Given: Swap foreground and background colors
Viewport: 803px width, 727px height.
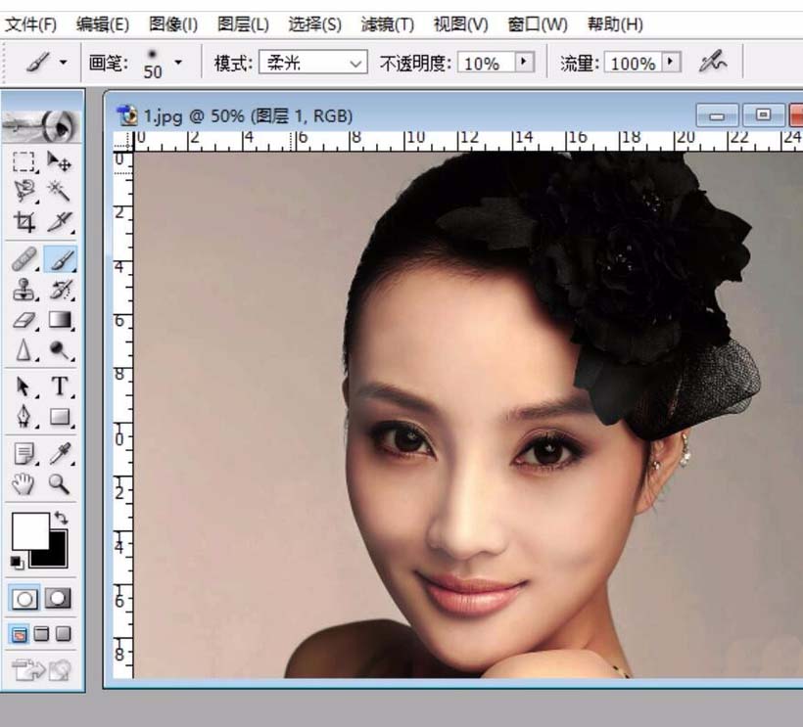Looking at the screenshot, I should [63, 518].
